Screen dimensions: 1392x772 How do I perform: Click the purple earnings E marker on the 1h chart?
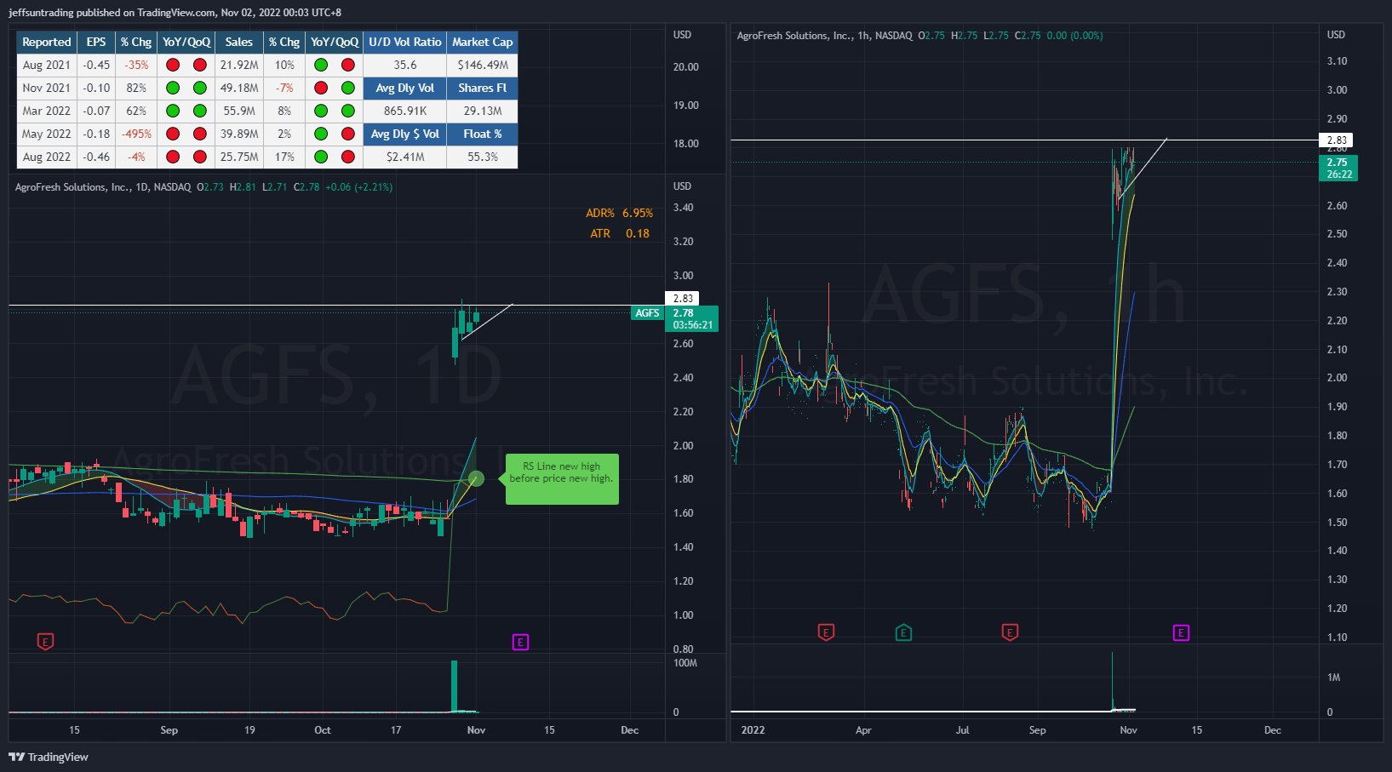click(1181, 632)
